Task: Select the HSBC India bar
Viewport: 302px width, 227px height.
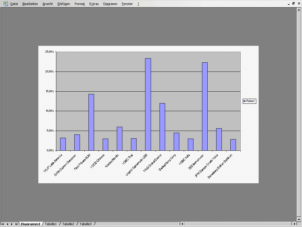Action: 191,145
